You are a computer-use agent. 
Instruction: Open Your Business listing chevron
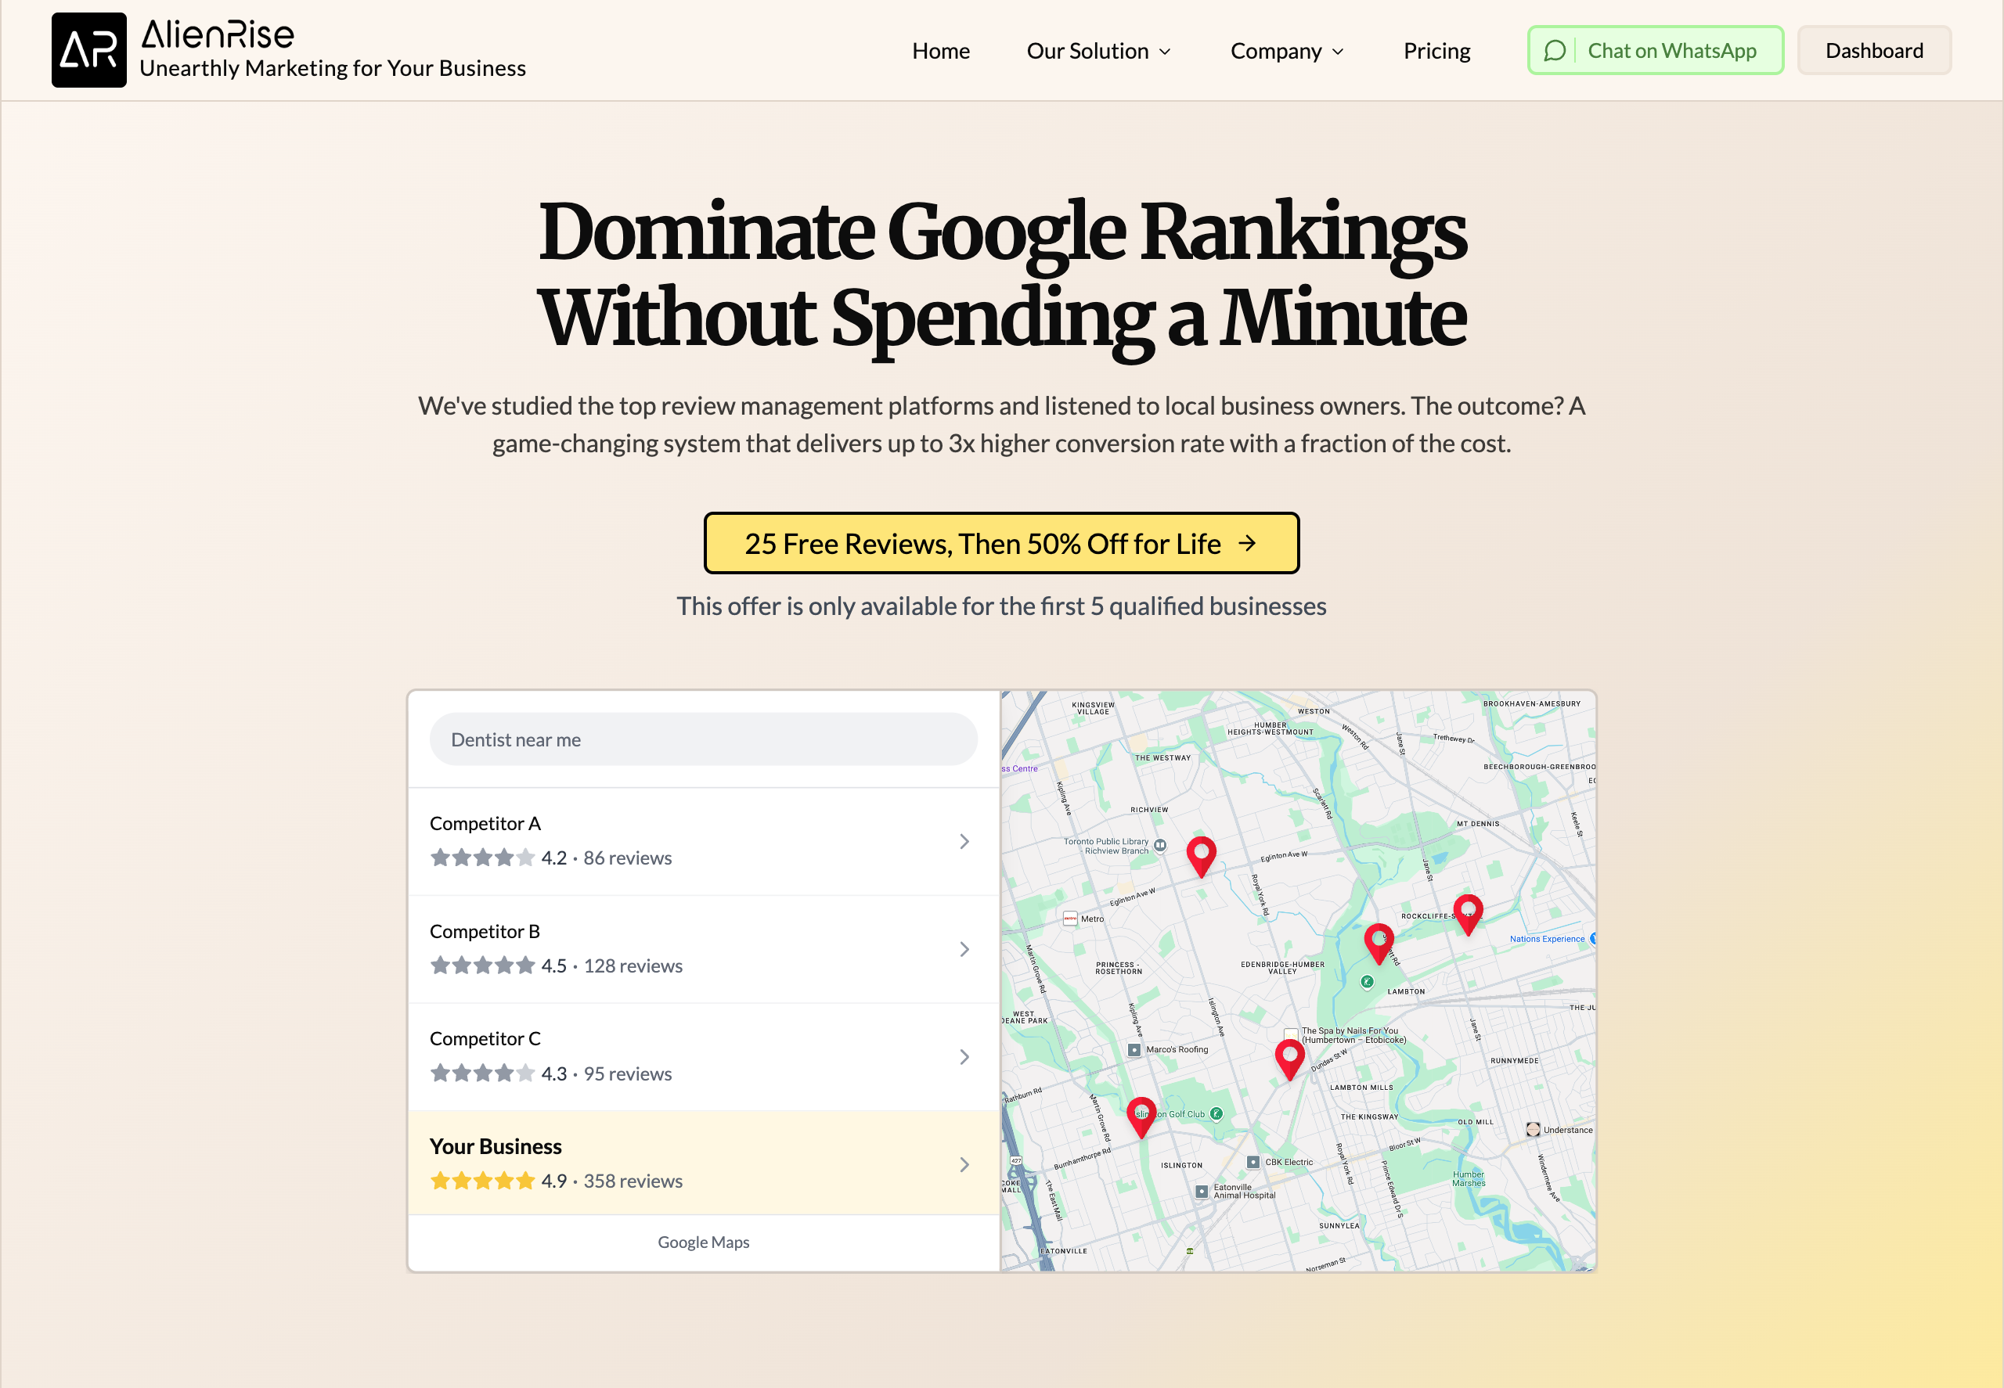click(964, 1164)
